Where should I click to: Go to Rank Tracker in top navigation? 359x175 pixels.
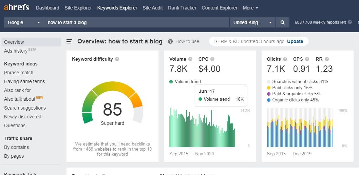[182, 8]
